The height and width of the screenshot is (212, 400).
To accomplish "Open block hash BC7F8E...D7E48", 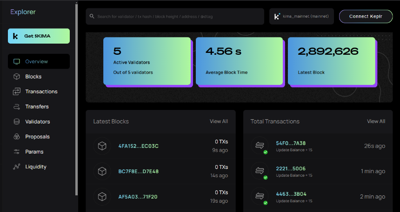I will [x=139, y=171].
